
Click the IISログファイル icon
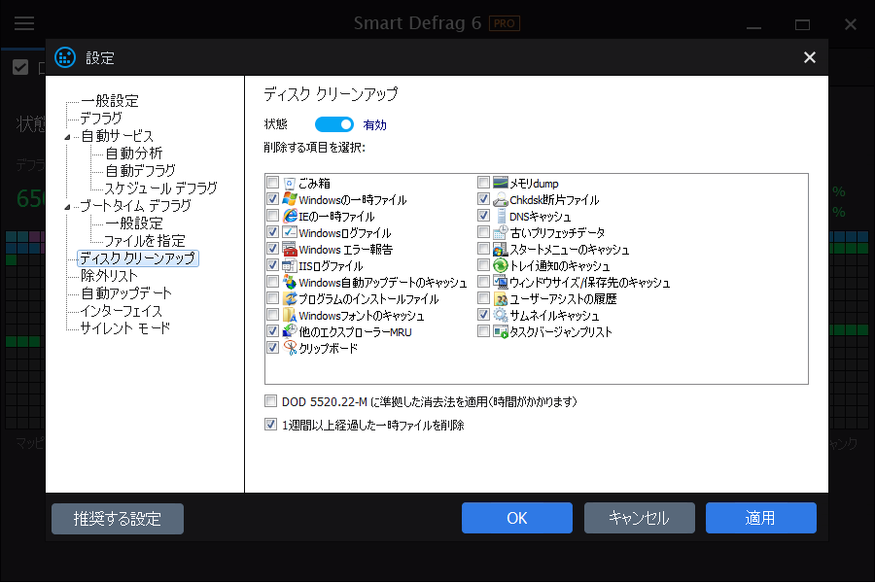pyautogui.click(x=289, y=265)
